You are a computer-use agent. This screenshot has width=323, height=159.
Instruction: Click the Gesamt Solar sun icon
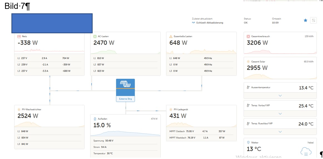(x=248, y=62)
